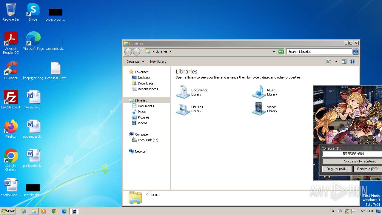Image resolution: width=382 pixels, height=215 pixels.
Task: Launch Skype from the desktop
Action: (x=33, y=12)
